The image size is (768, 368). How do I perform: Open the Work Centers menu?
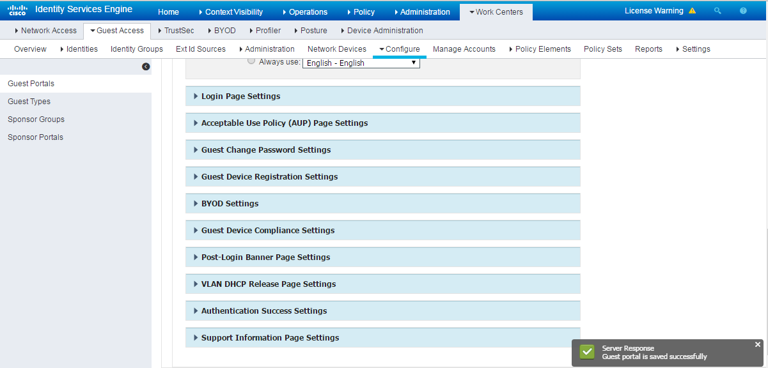click(x=496, y=12)
